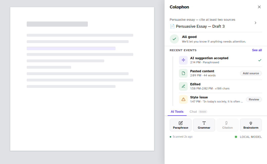Click the green All good checkmark icon
267x164 pixels.
[x=174, y=39]
